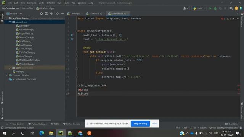
Task: Click LocustFiles breadcrumb in navigation bar
Action: (27, 8)
